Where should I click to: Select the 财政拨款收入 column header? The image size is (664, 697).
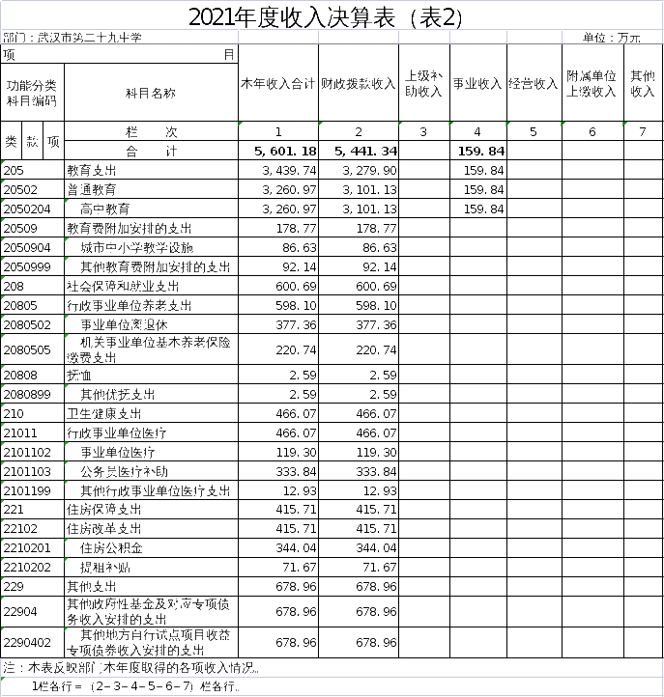[x=359, y=84]
